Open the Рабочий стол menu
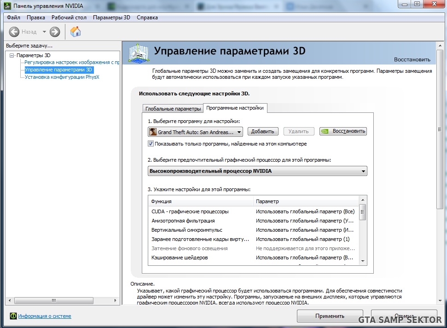This screenshot has width=447, height=328. pyautogui.click(x=69, y=18)
